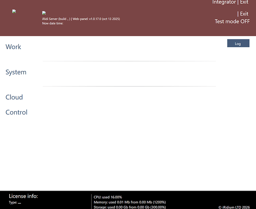Click the second Exit link above Test mode
This screenshot has width=256, height=209.
[x=244, y=14]
